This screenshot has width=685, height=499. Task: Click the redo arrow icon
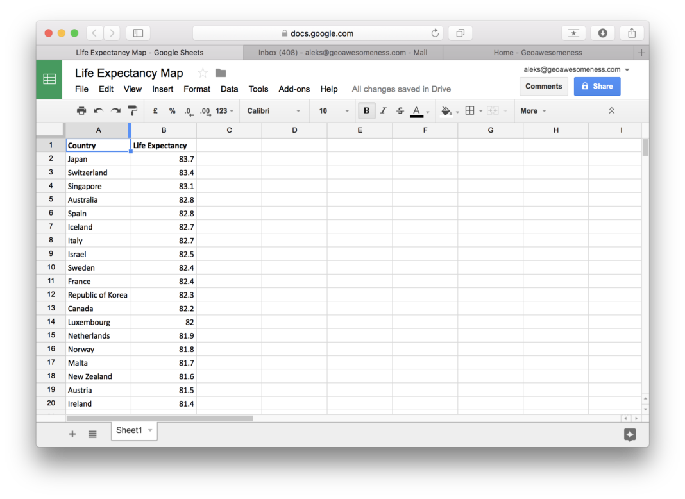[x=115, y=111]
